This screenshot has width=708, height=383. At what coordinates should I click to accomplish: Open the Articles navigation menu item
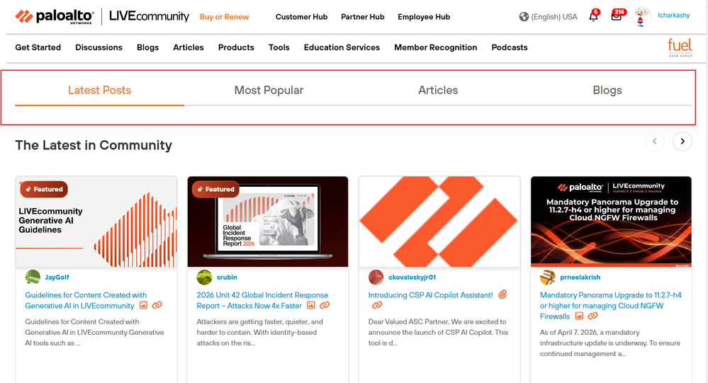click(x=189, y=47)
